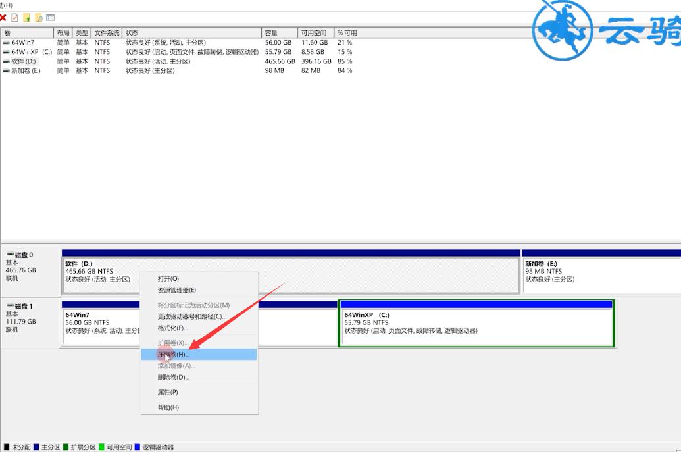Click the 82 MB free space cell
This screenshot has width=681, height=452.
point(311,71)
